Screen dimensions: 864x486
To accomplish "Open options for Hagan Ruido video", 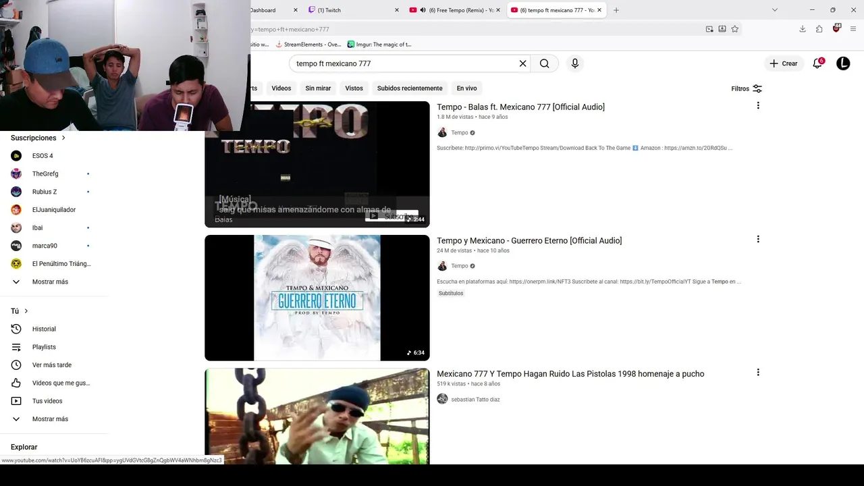I will coord(758,372).
